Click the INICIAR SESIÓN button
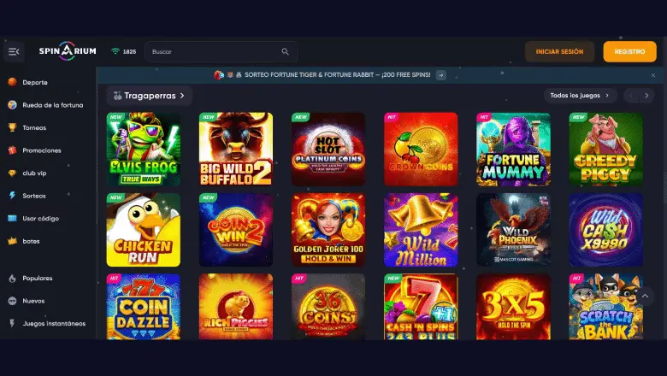The height and width of the screenshot is (376, 667). click(x=559, y=51)
